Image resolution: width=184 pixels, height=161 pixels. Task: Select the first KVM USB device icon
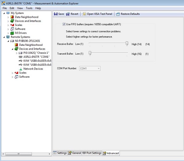21,61
